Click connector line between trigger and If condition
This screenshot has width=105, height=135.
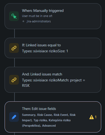(x=15, y=33)
